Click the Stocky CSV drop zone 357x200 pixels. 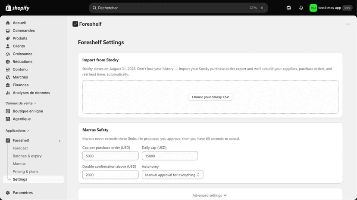[210, 97]
